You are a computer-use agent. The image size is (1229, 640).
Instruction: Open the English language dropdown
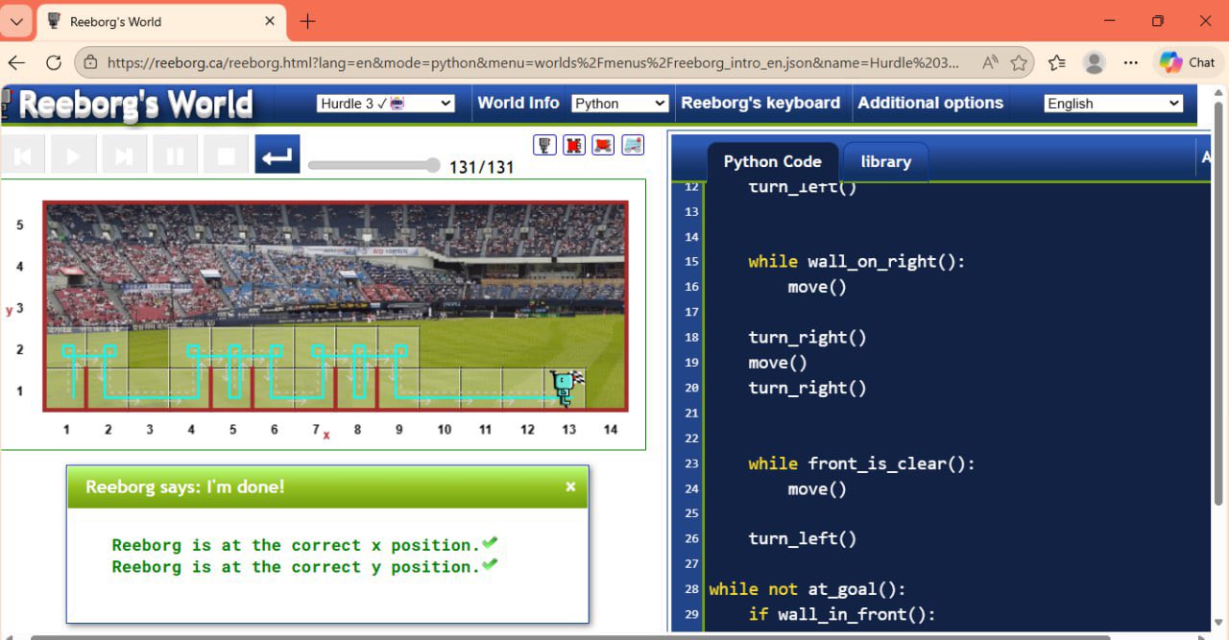[1113, 104]
